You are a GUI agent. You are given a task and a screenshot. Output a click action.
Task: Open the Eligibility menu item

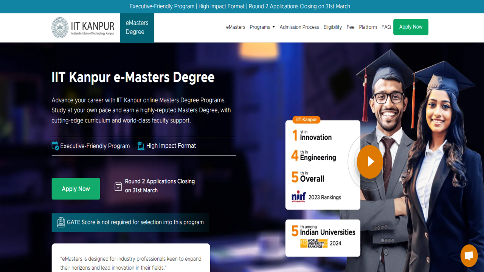pos(332,27)
